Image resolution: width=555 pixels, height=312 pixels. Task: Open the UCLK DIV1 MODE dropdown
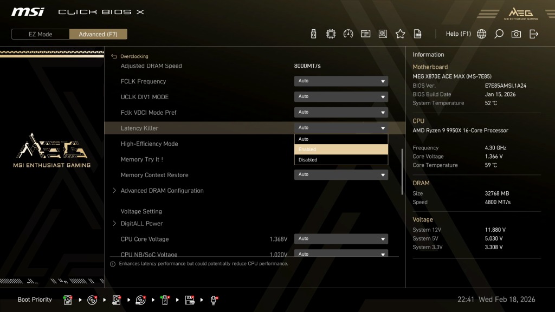341,96
